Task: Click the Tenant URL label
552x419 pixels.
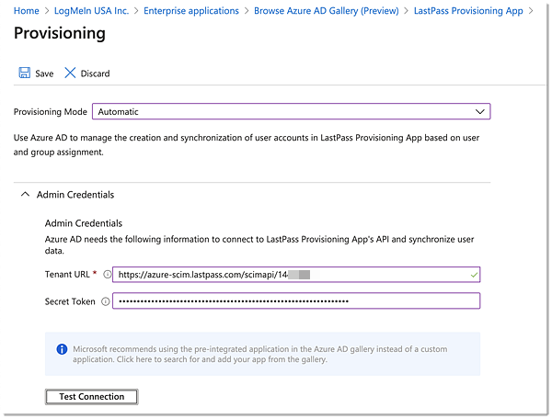Action: pos(67,275)
